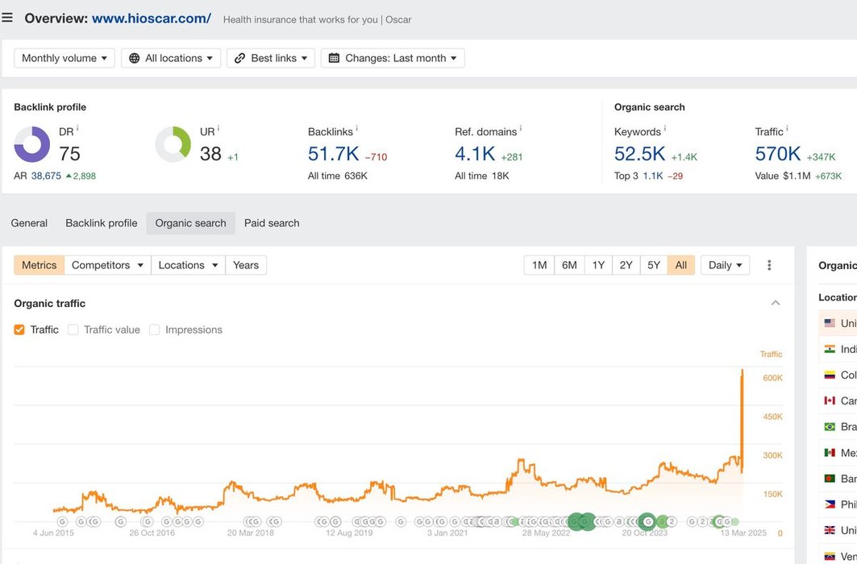The height and width of the screenshot is (564, 857).
Task: Select the All time range button
Action: point(681,265)
